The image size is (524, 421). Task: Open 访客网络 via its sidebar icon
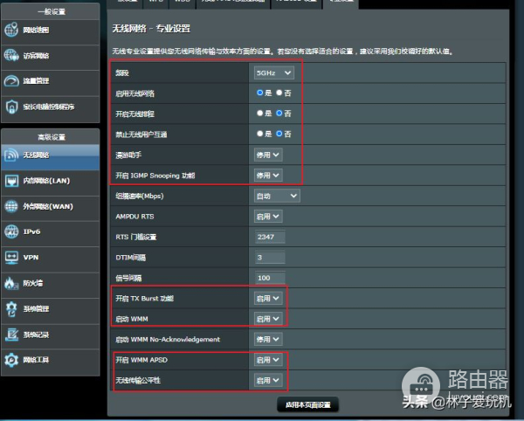(12, 56)
